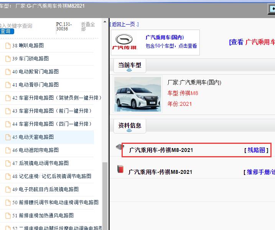This screenshot has width=275, height=230.
Task: Click the document icon beside item 44
Action: click(x=8, y=124)
